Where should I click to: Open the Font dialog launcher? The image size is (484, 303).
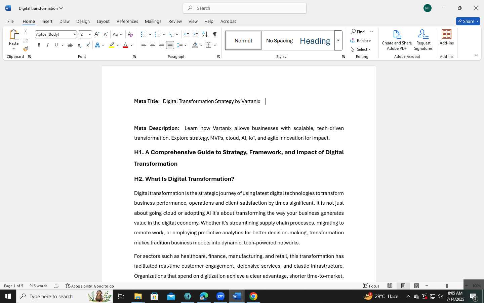[x=134, y=57]
